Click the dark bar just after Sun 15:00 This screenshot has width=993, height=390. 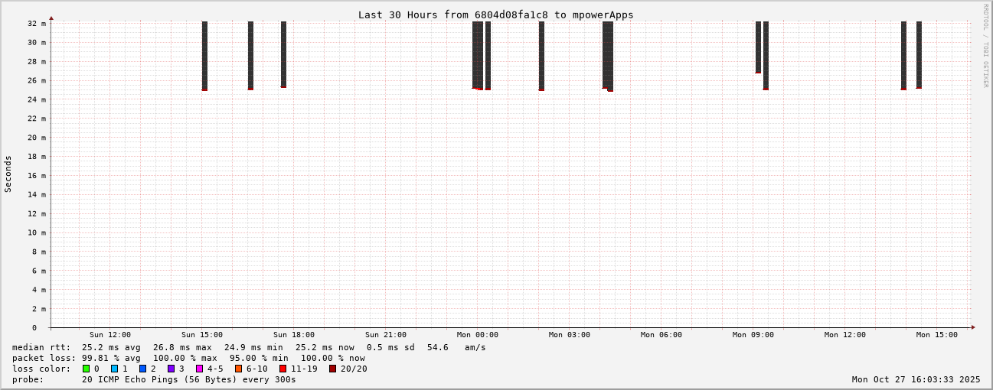point(204,55)
